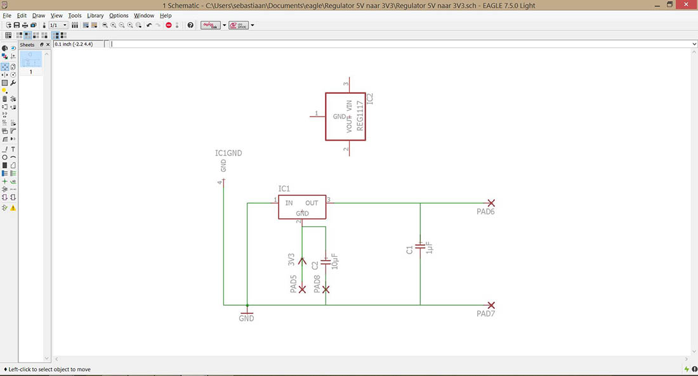Image resolution: width=698 pixels, height=376 pixels.
Task: Click the Redo arrow
Action: click(x=158, y=25)
